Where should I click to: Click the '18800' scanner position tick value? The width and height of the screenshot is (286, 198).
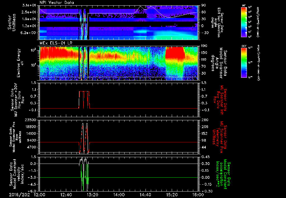pyautogui.click(x=31, y=127)
